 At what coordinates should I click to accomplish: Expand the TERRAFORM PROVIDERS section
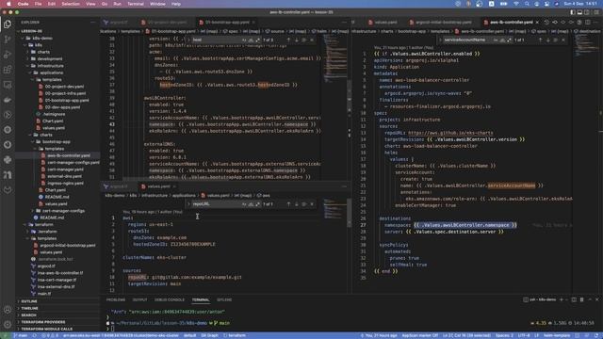point(57,322)
